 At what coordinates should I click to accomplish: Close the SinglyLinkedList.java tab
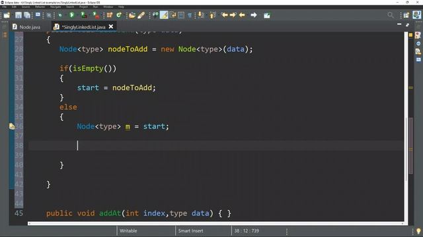point(111,26)
